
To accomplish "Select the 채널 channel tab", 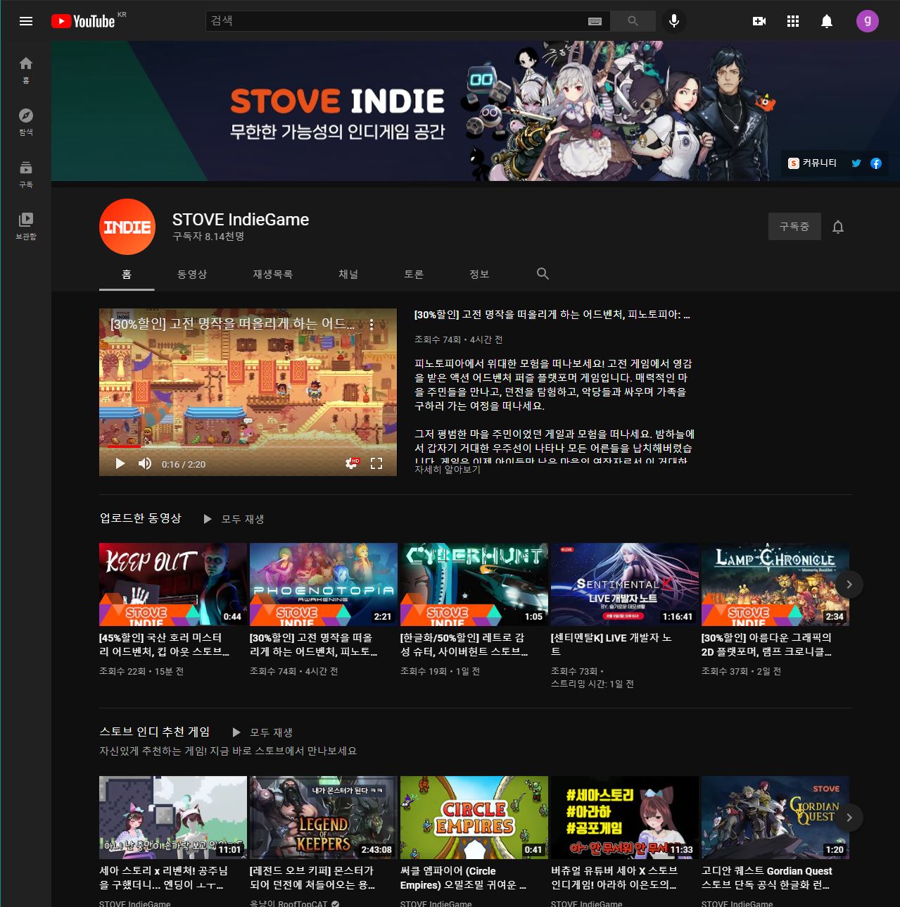I will pyautogui.click(x=348, y=274).
